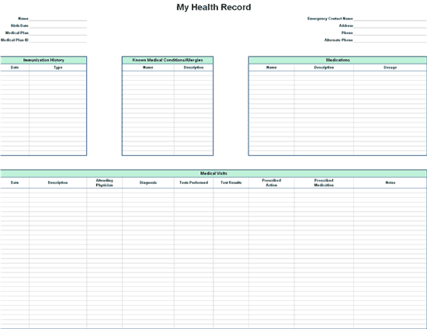Click the Diagnosis column header
This screenshot has width=427, height=329.
148,182
